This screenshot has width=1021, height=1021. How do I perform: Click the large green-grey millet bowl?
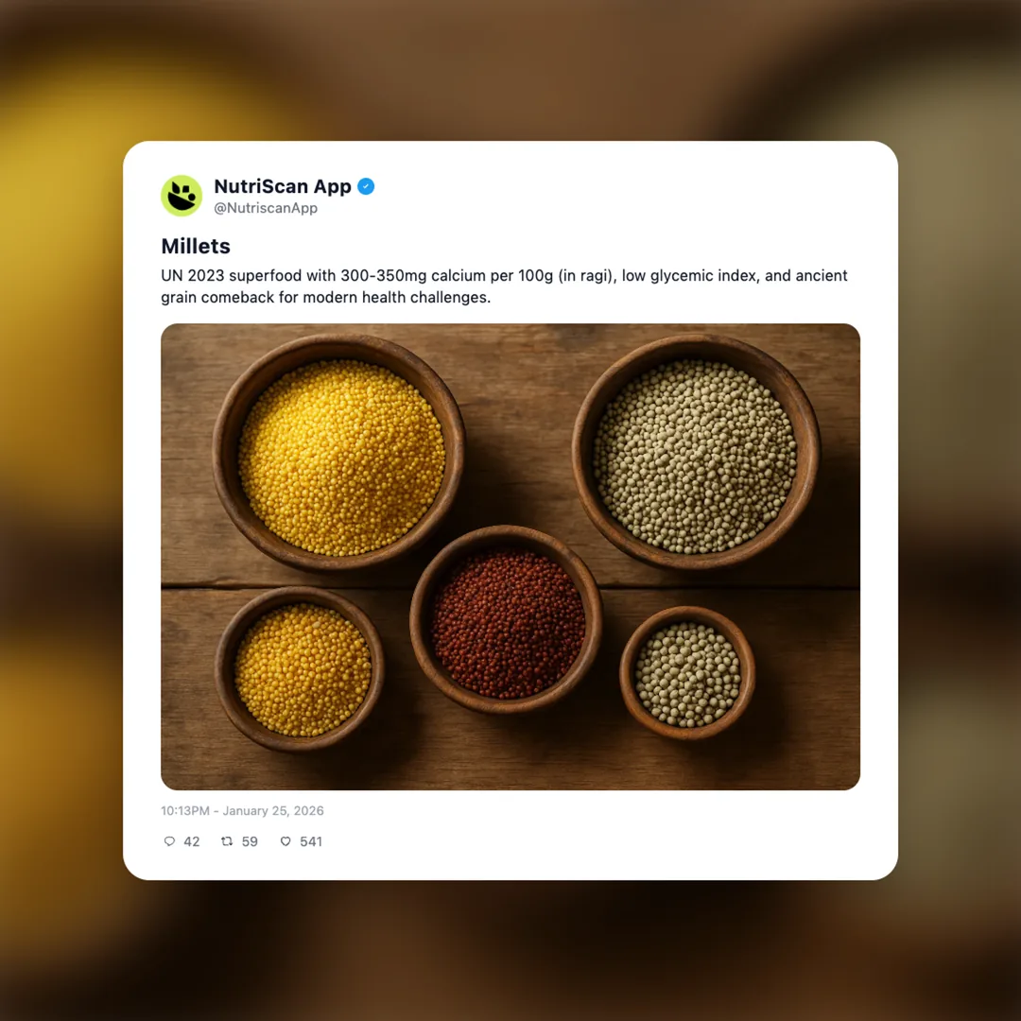(x=696, y=453)
